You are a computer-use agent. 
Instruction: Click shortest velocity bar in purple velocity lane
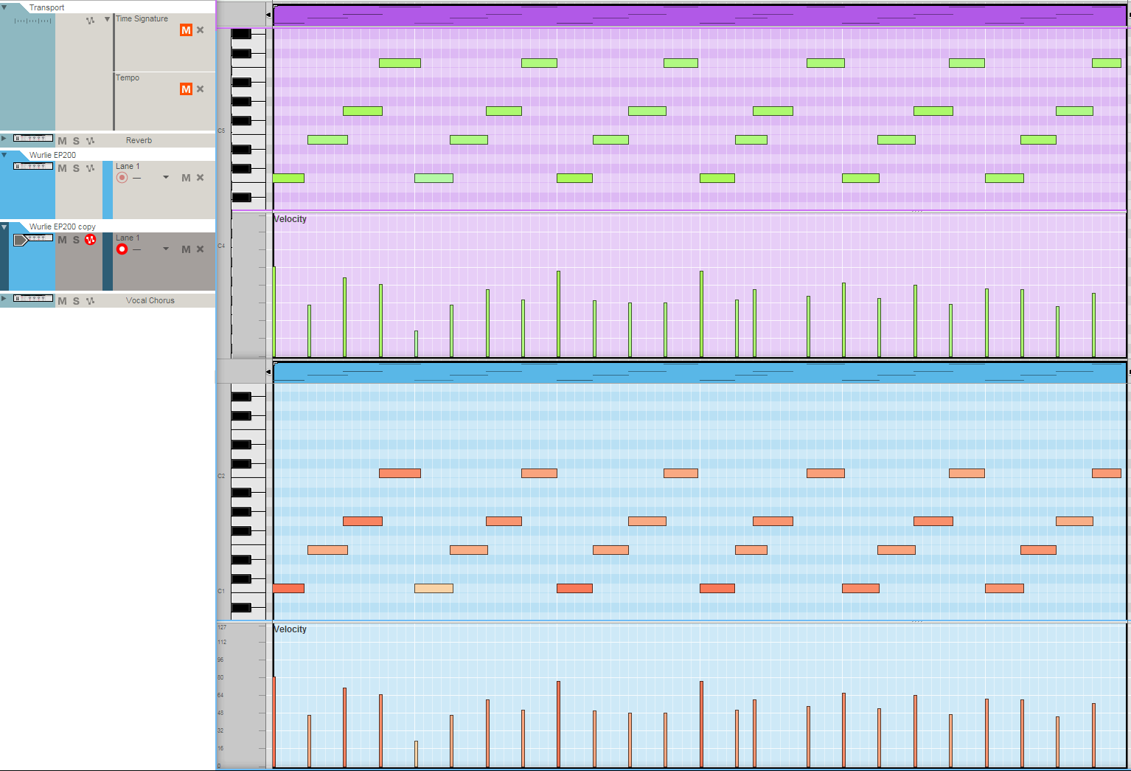[416, 344]
